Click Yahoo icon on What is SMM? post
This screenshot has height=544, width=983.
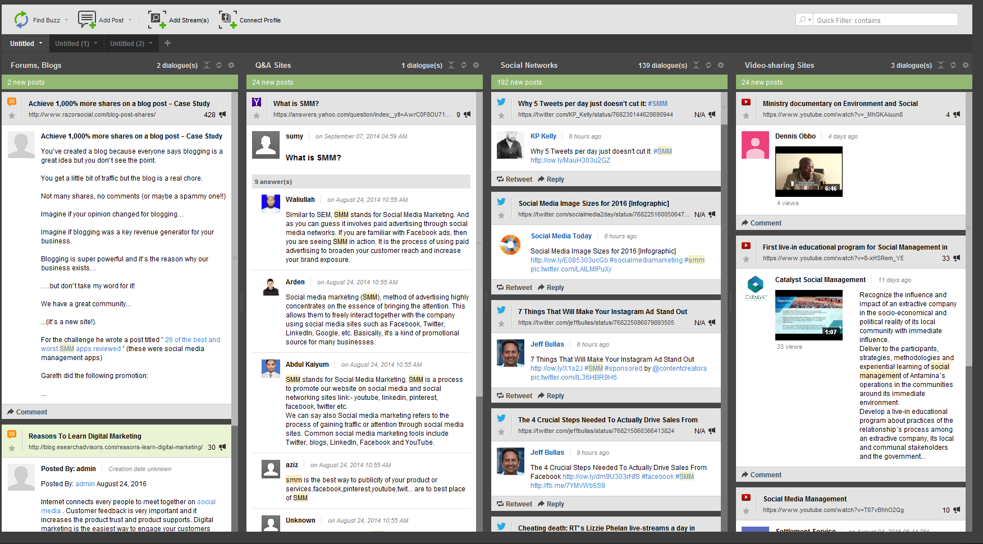257,102
